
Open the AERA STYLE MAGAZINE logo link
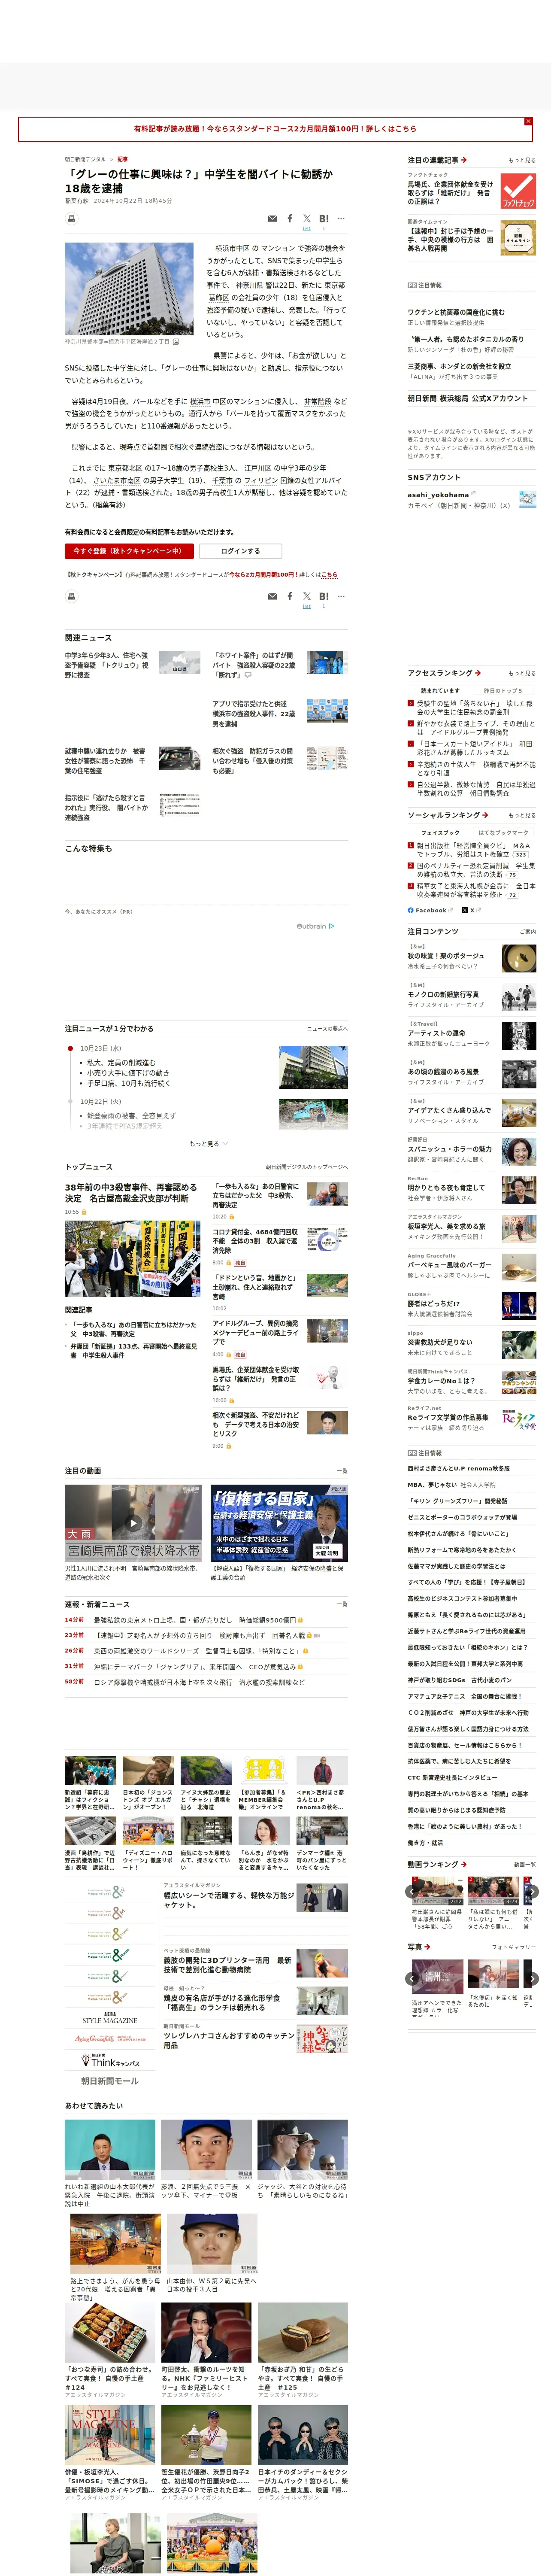coord(109,2018)
